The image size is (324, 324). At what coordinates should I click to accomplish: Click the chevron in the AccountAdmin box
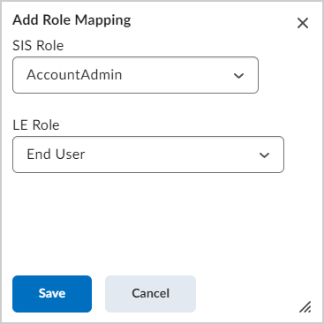pyautogui.click(x=238, y=76)
